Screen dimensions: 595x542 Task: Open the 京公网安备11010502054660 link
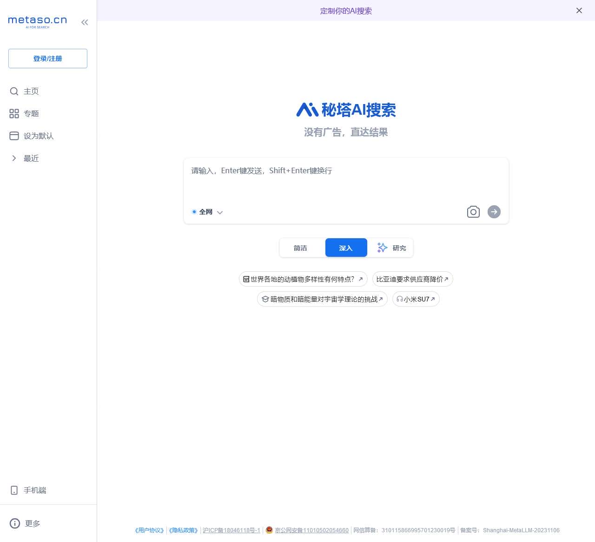pos(311,530)
